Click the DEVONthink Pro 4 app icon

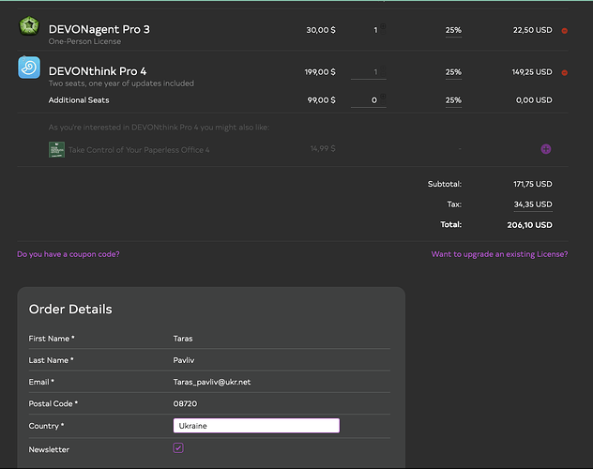(x=29, y=68)
